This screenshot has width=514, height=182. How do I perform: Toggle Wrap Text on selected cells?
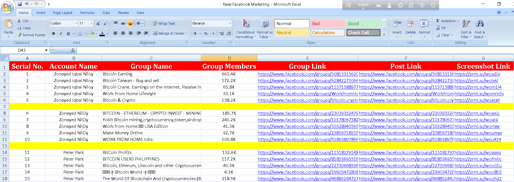pyautogui.click(x=164, y=23)
